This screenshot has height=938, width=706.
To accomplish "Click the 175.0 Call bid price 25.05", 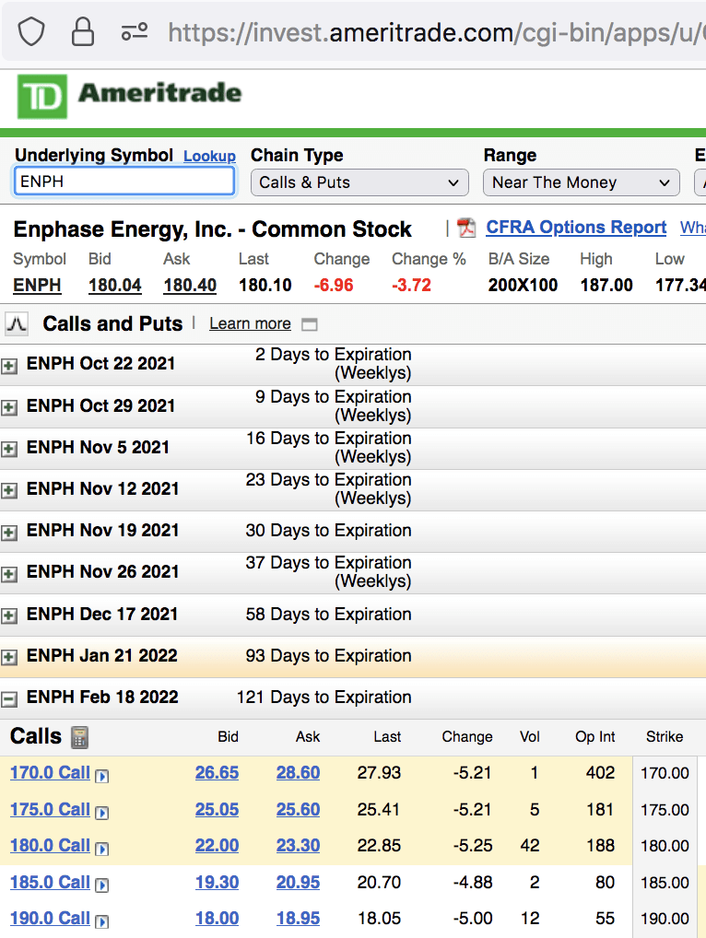I will [217, 810].
